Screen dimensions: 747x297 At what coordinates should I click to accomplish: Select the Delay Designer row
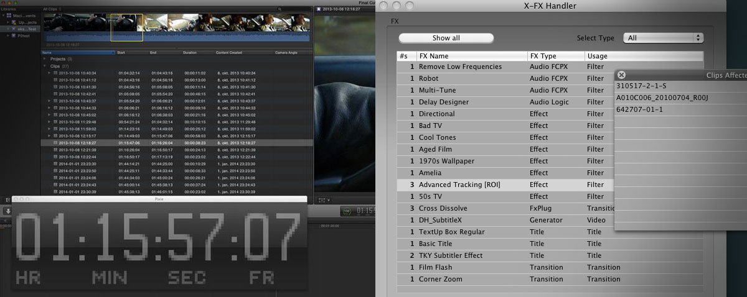click(550, 102)
